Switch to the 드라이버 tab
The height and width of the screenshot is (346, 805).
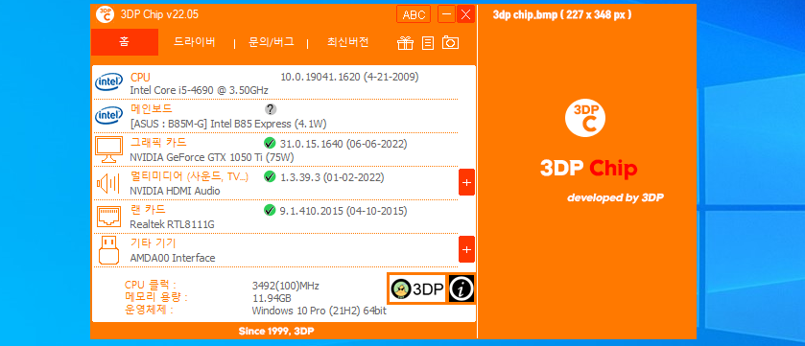(194, 42)
